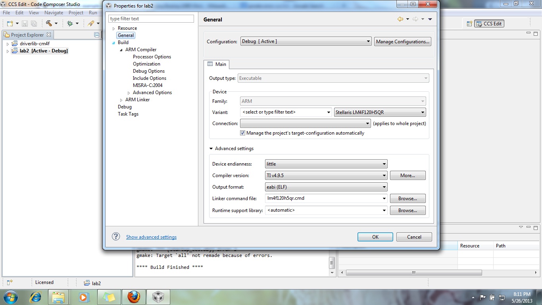Select Task Tags in the tree

[128, 114]
